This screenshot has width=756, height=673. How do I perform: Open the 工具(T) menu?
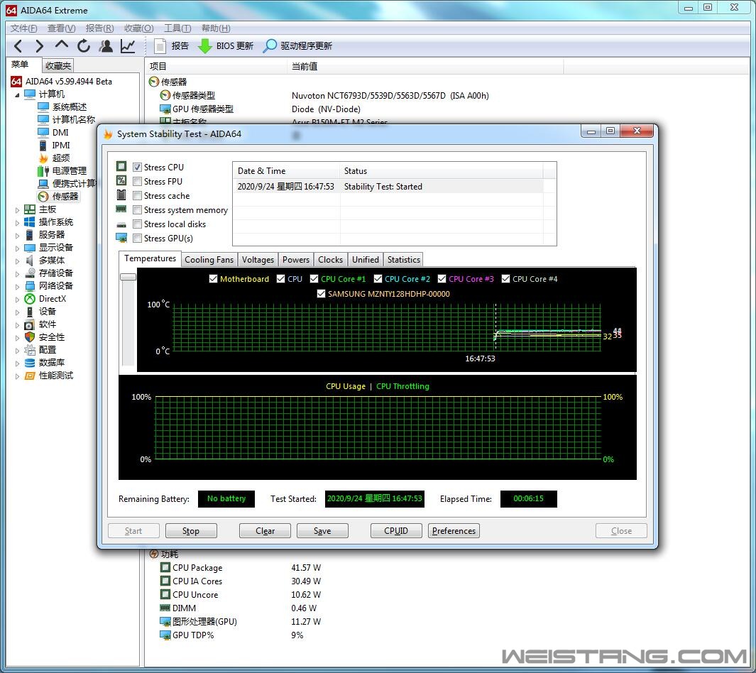(x=177, y=28)
